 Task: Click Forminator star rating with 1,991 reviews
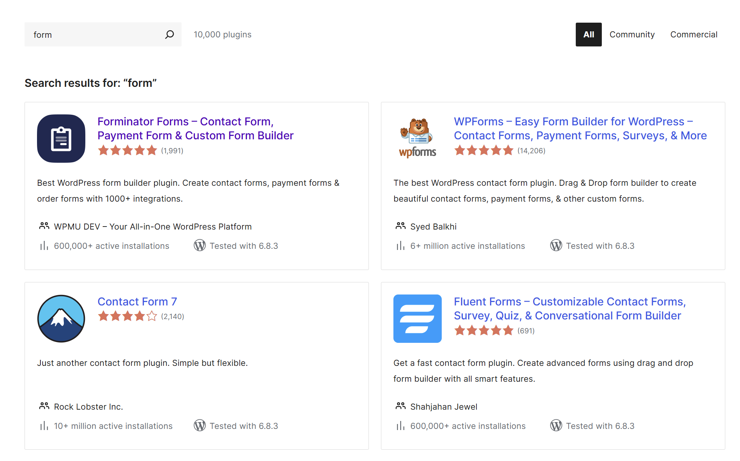tap(127, 151)
